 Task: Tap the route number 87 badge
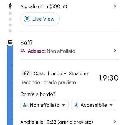tap(26, 74)
